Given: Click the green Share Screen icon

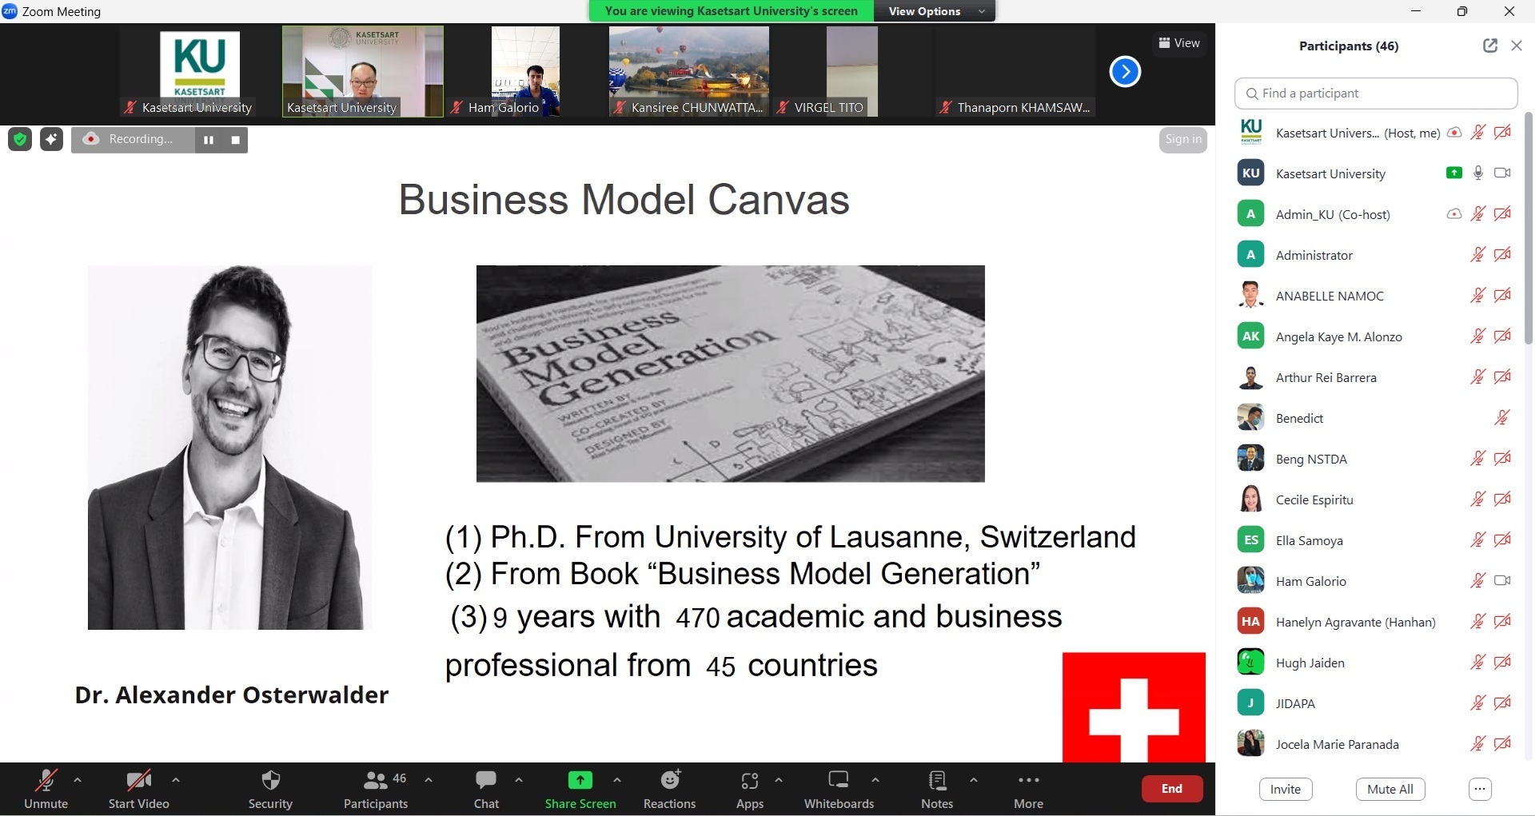Looking at the screenshot, I should pos(580,781).
